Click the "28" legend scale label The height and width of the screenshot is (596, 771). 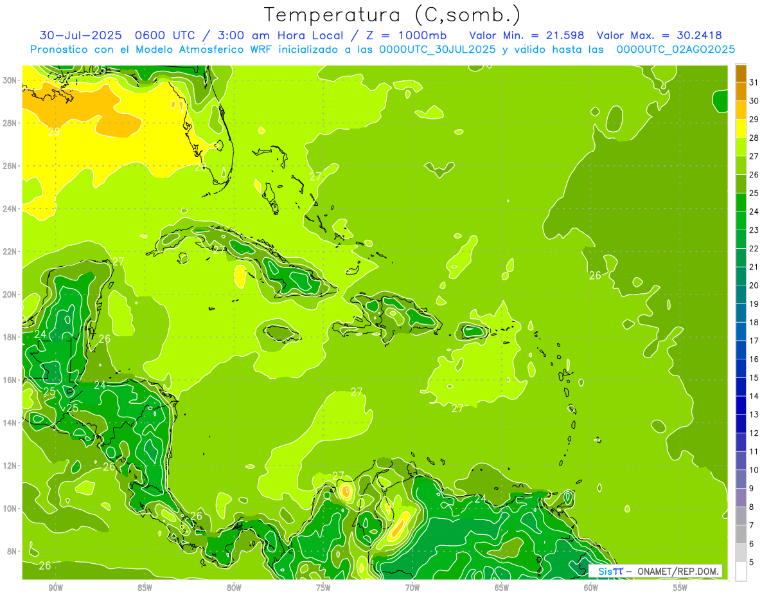(754, 138)
